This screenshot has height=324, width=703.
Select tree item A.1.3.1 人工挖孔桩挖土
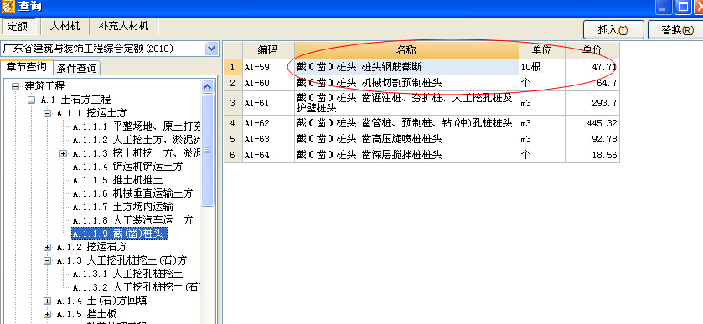127,274
